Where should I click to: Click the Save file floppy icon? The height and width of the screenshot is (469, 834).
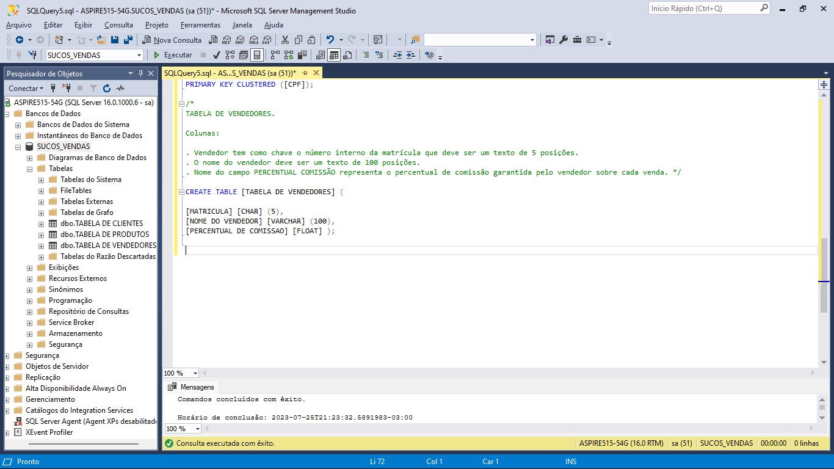[x=115, y=40]
